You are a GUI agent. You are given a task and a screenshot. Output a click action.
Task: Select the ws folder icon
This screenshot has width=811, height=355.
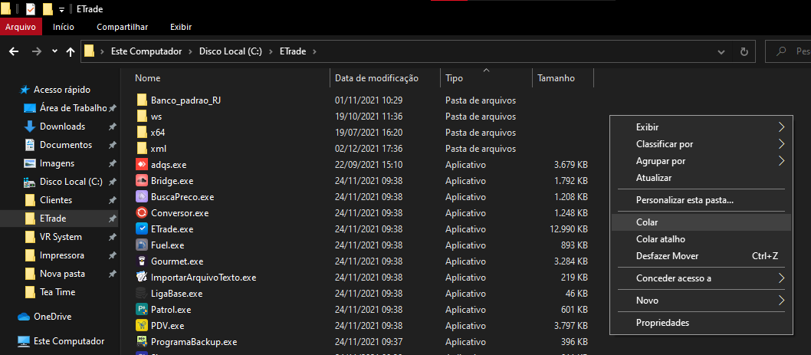pyautogui.click(x=143, y=117)
